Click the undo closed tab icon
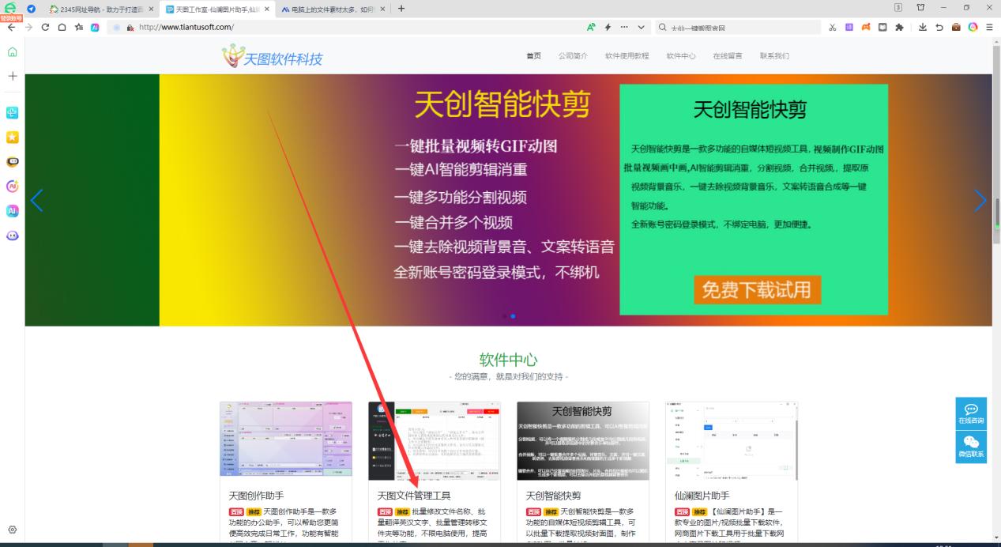This screenshot has width=1001, height=547. coord(939,27)
